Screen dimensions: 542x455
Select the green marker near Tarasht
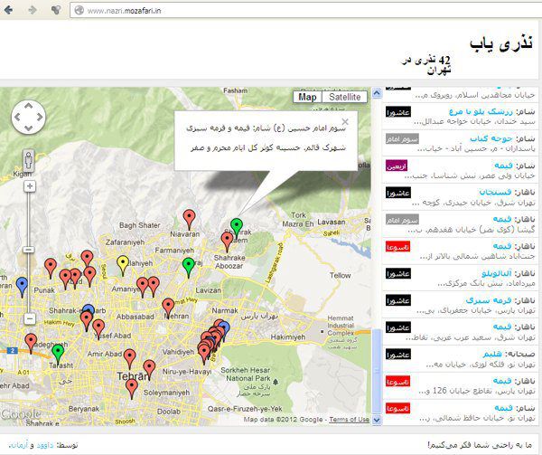point(58,355)
